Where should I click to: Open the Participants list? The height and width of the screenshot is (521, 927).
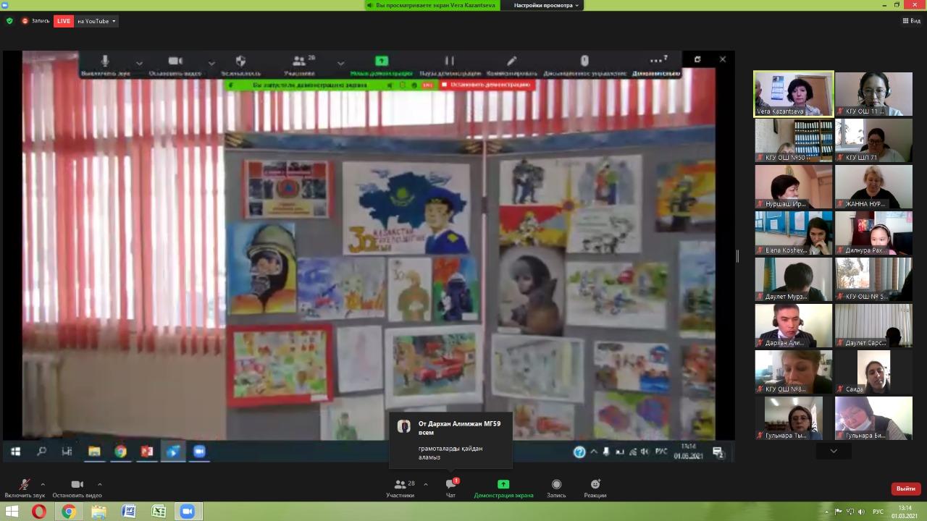coord(400,488)
